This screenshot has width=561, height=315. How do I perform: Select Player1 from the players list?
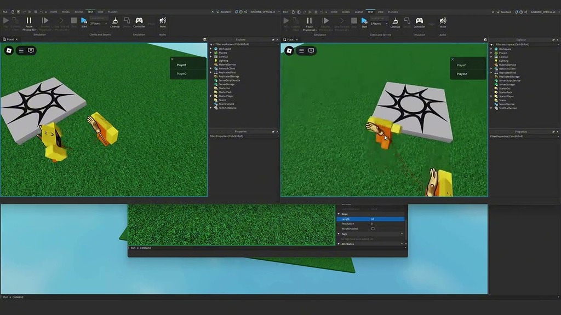click(181, 65)
